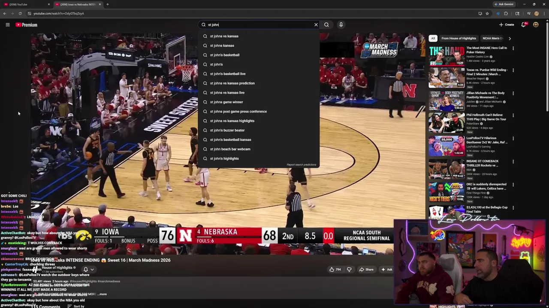This screenshot has height=308, width=549.
Task: Open options for 'Most INSANE Hero Call' video
Action: pyautogui.click(x=513, y=48)
